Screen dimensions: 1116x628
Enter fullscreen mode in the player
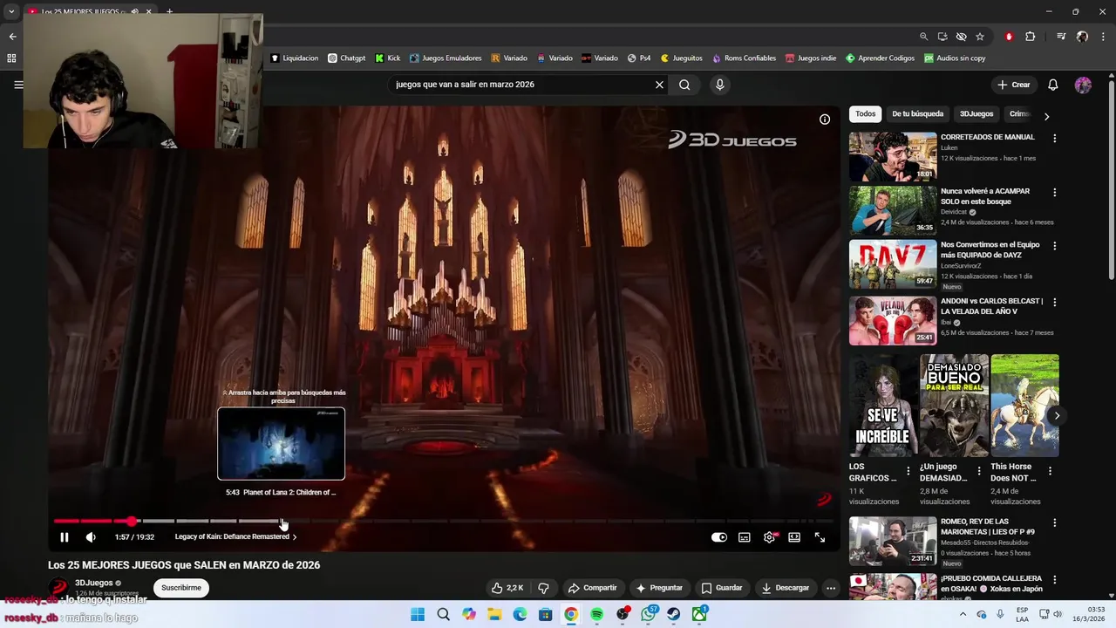(820, 537)
